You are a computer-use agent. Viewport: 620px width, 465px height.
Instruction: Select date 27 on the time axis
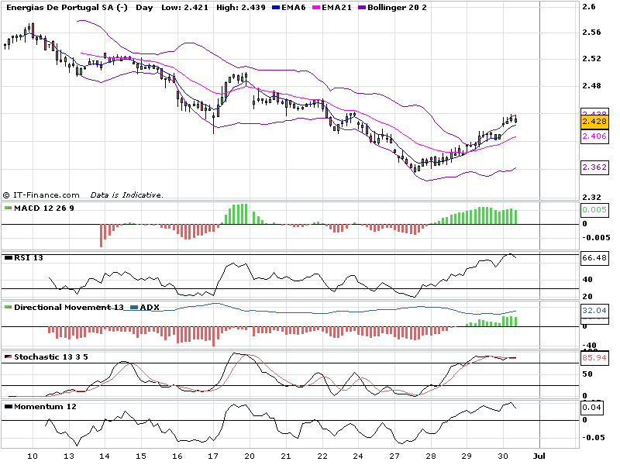tap(394, 456)
